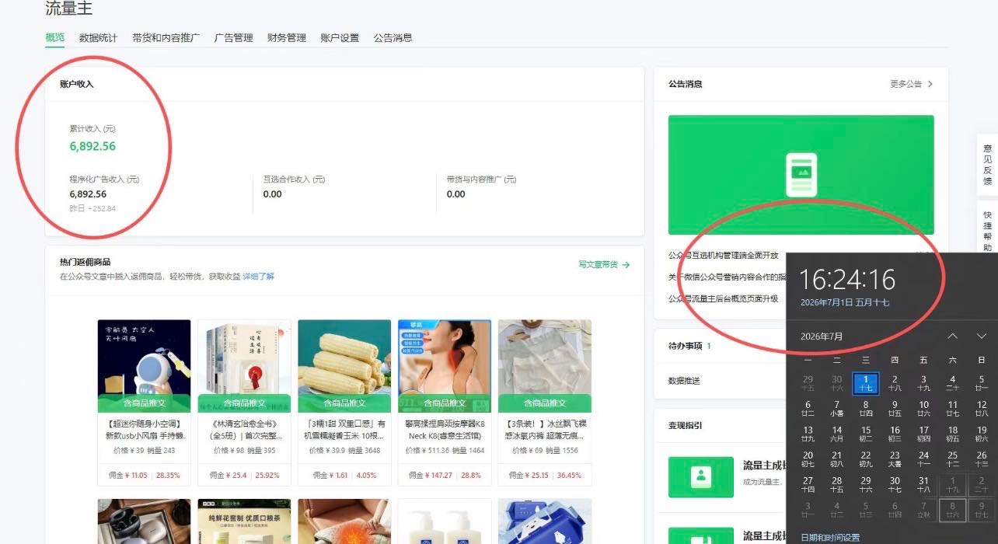Switch to the 公告消息 tab

click(393, 37)
